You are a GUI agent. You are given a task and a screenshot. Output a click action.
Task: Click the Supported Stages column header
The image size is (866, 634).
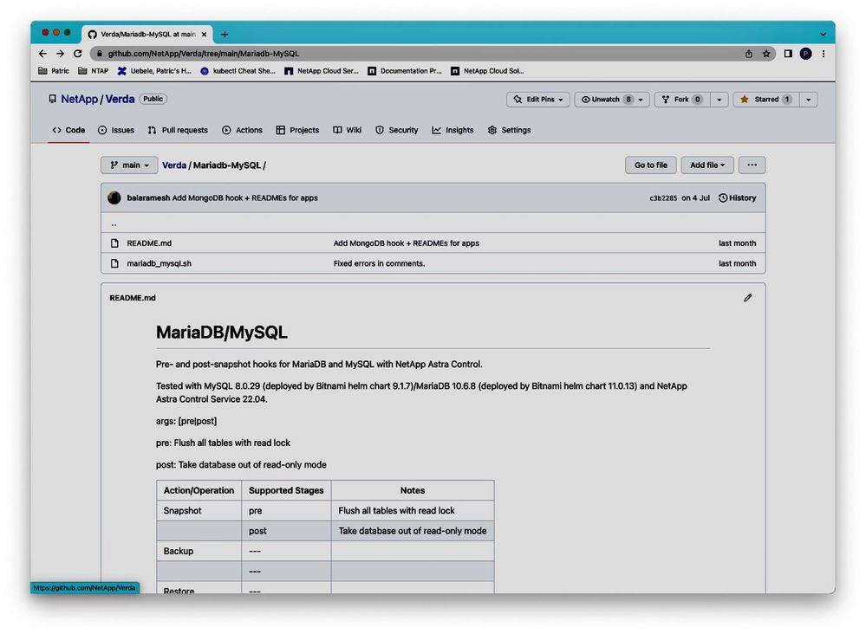click(x=286, y=490)
